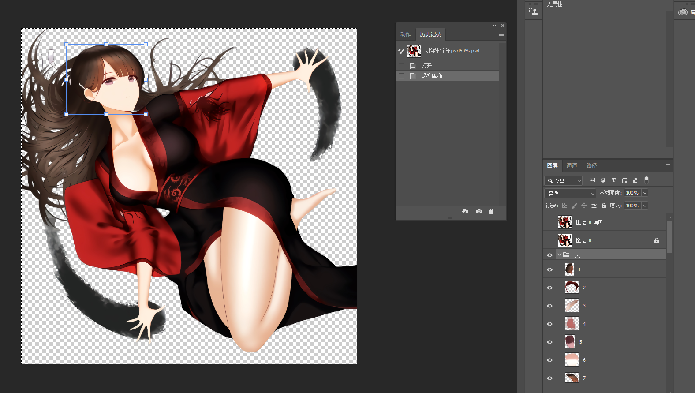695x393 pixels.
Task: Lock image pixels with brush icon
Action: coord(574,206)
